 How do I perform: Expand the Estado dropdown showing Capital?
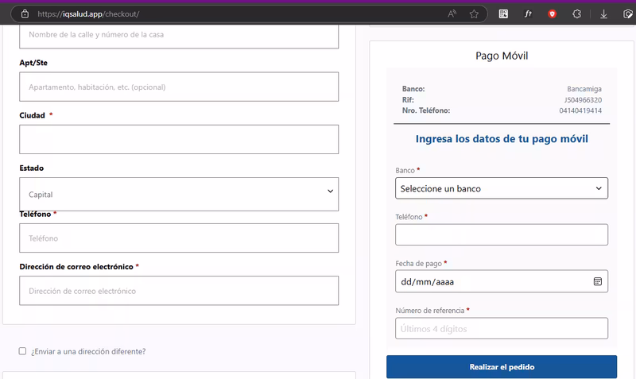tap(179, 194)
